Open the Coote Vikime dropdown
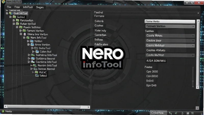 170,36
